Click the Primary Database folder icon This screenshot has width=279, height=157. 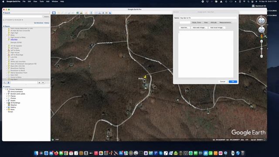point(7,89)
